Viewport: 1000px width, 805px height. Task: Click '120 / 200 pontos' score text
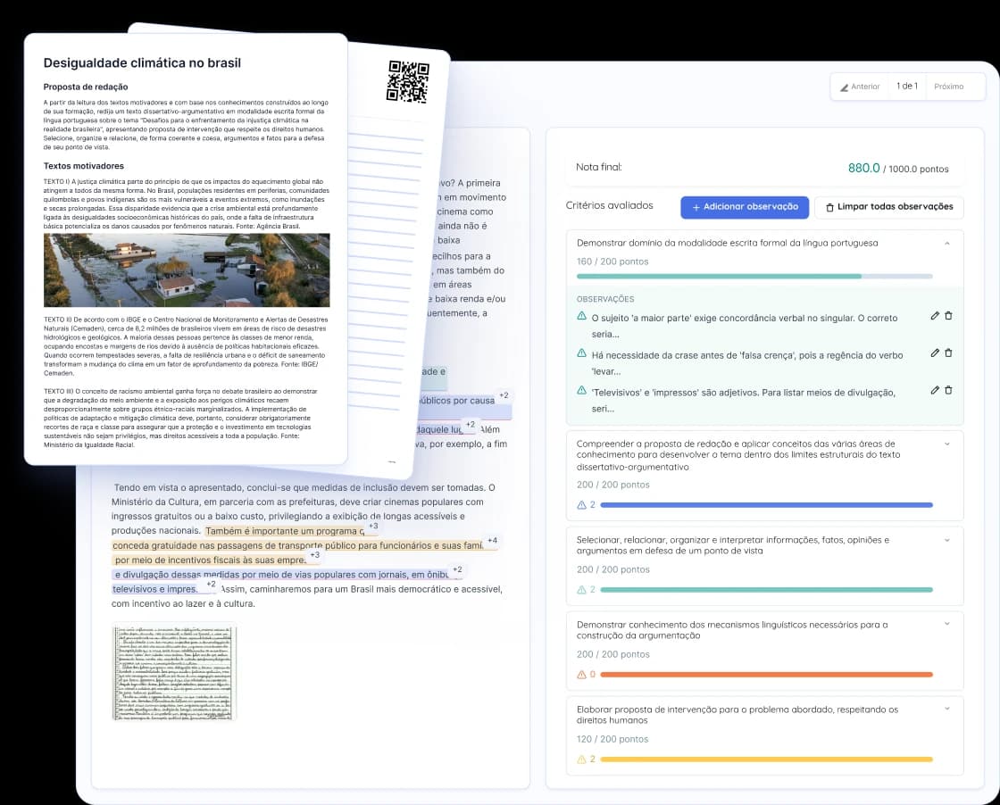coord(612,739)
